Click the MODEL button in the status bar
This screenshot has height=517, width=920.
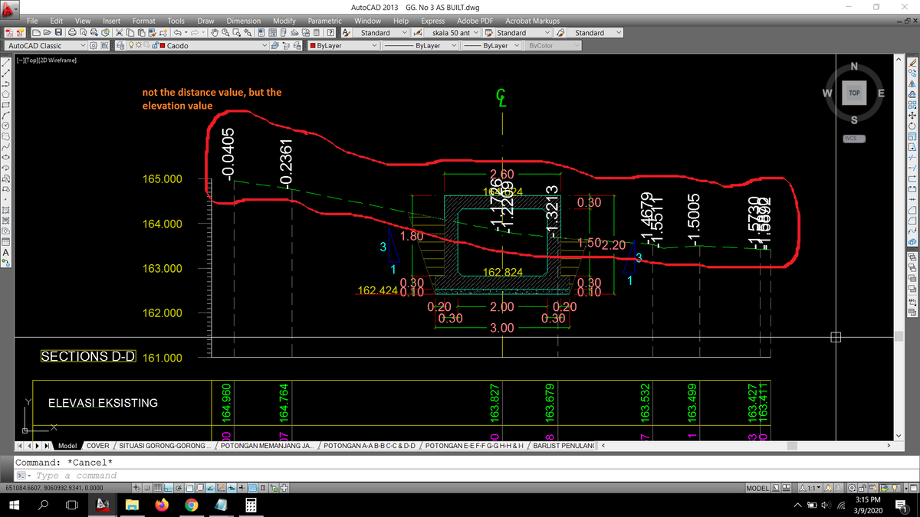pyautogui.click(x=757, y=488)
